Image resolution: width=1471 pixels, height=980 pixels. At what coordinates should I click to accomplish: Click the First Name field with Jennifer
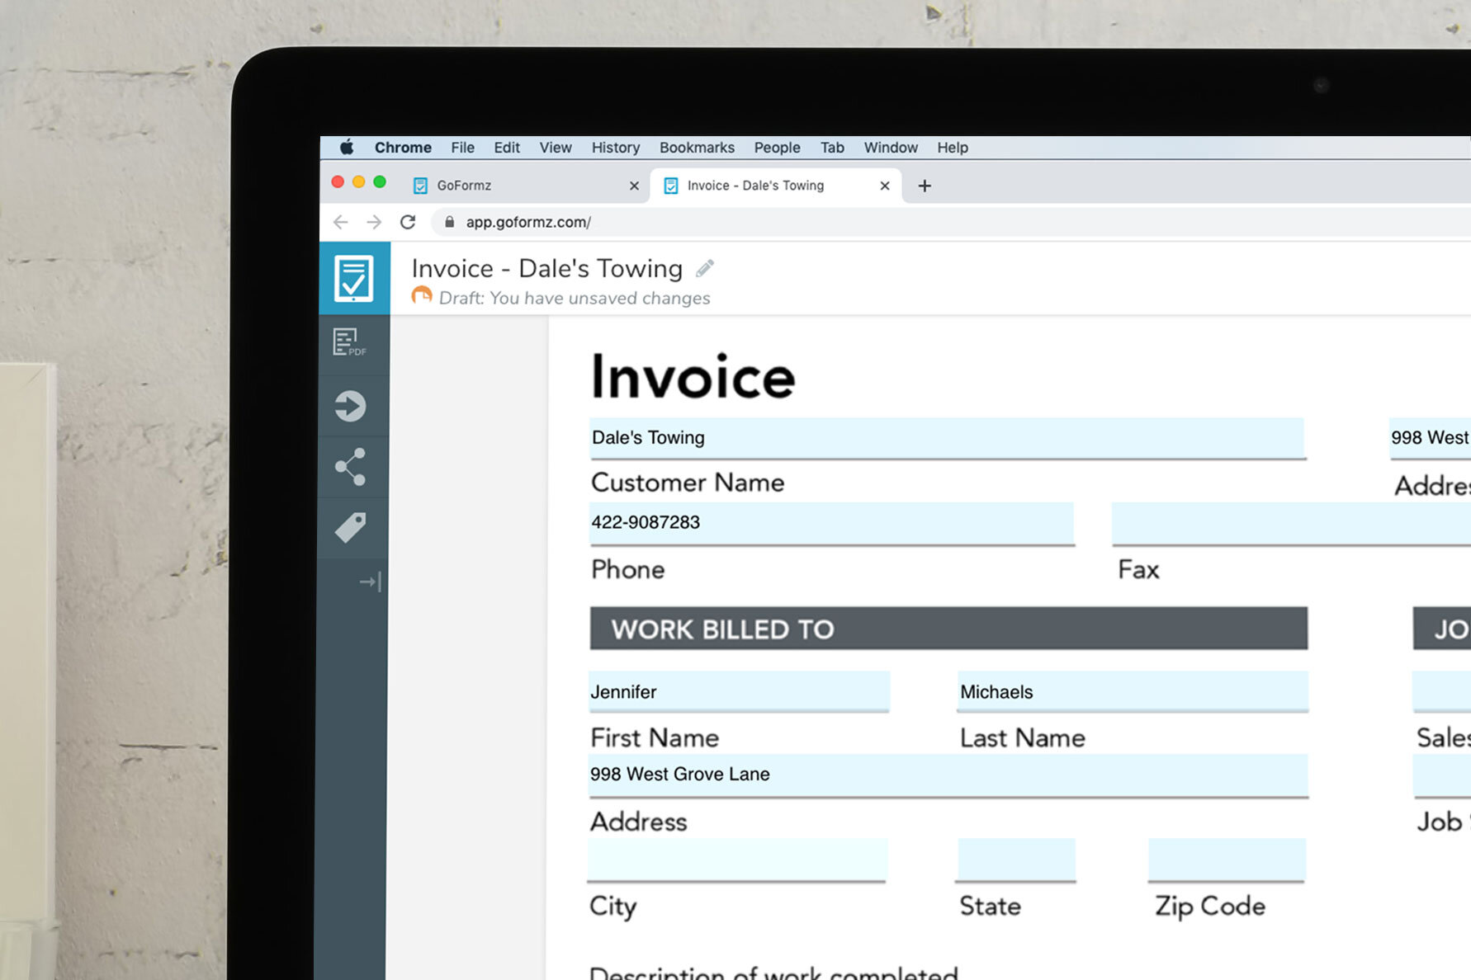click(737, 692)
